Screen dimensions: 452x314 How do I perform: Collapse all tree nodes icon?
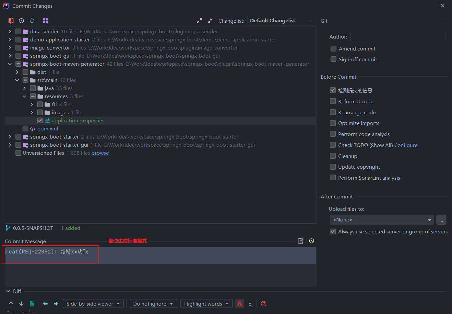210,21
